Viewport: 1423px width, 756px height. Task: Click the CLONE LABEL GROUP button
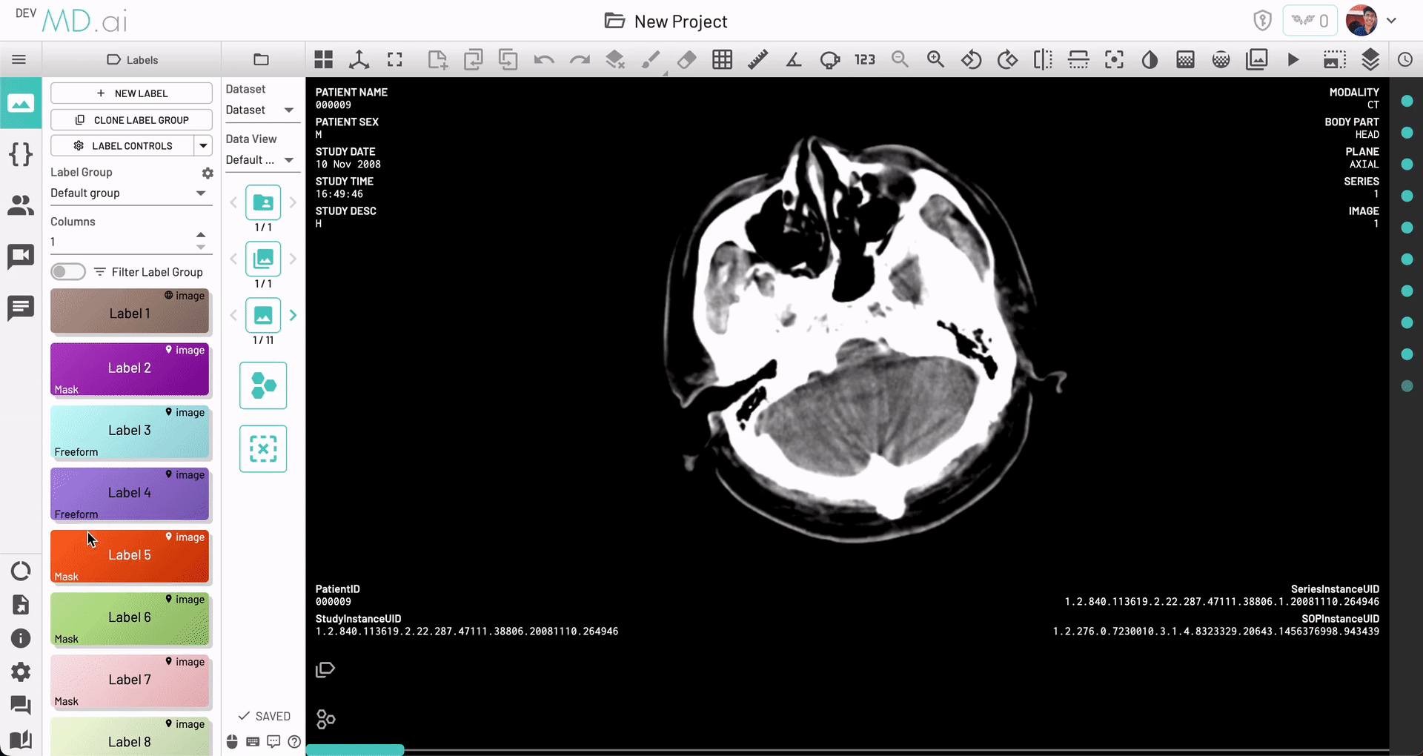tap(131, 120)
